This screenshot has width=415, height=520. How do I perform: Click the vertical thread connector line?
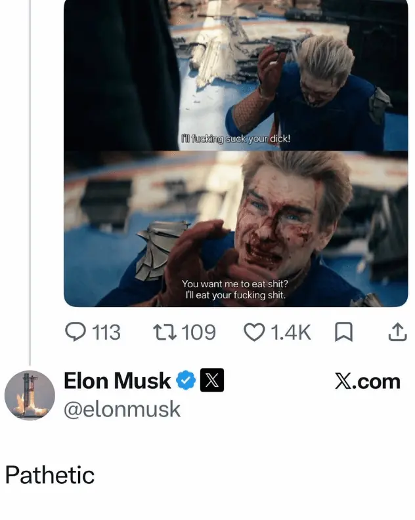click(30, 182)
